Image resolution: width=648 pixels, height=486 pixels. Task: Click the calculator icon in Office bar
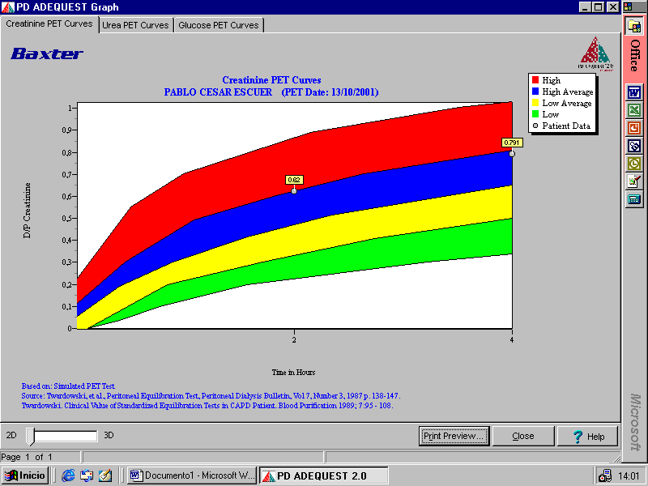point(634,198)
